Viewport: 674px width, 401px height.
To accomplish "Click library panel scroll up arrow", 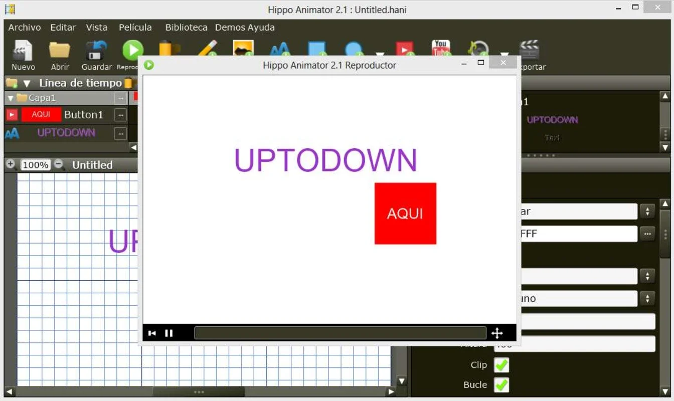I will point(665,96).
